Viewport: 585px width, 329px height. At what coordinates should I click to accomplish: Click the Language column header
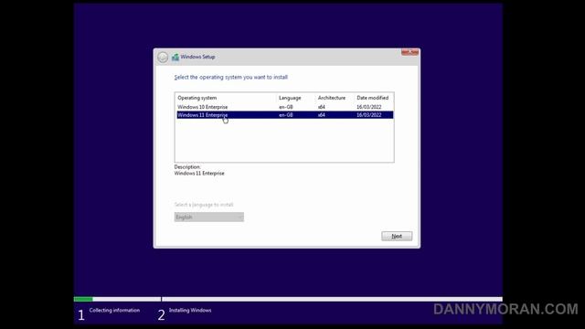(x=290, y=98)
